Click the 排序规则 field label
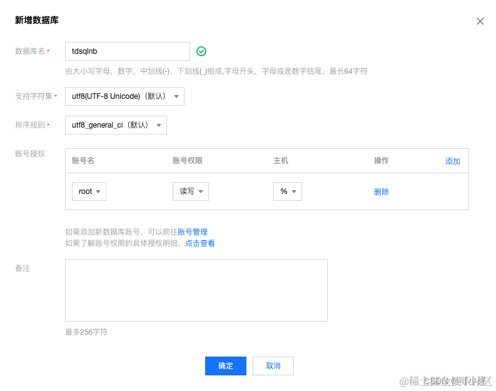This screenshot has width=496, height=391. click(x=30, y=125)
